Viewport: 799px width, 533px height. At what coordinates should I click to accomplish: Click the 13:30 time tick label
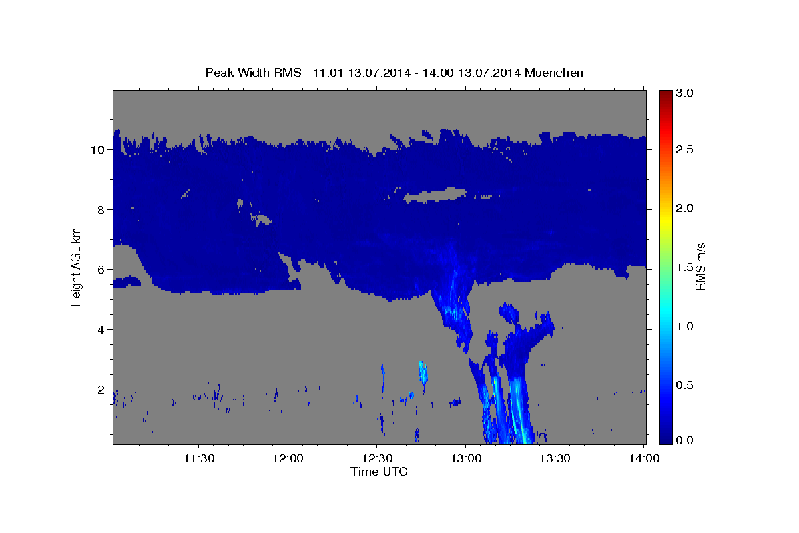(x=555, y=458)
